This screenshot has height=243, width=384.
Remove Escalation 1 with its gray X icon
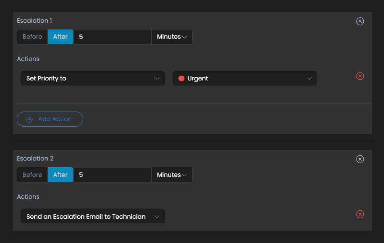[360, 22]
